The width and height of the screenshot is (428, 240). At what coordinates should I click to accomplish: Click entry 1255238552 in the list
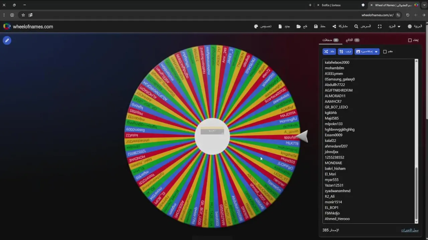tap(334, 157)
